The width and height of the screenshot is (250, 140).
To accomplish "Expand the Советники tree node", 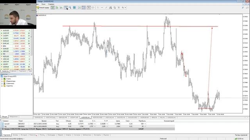I will (x=2, y=83).
